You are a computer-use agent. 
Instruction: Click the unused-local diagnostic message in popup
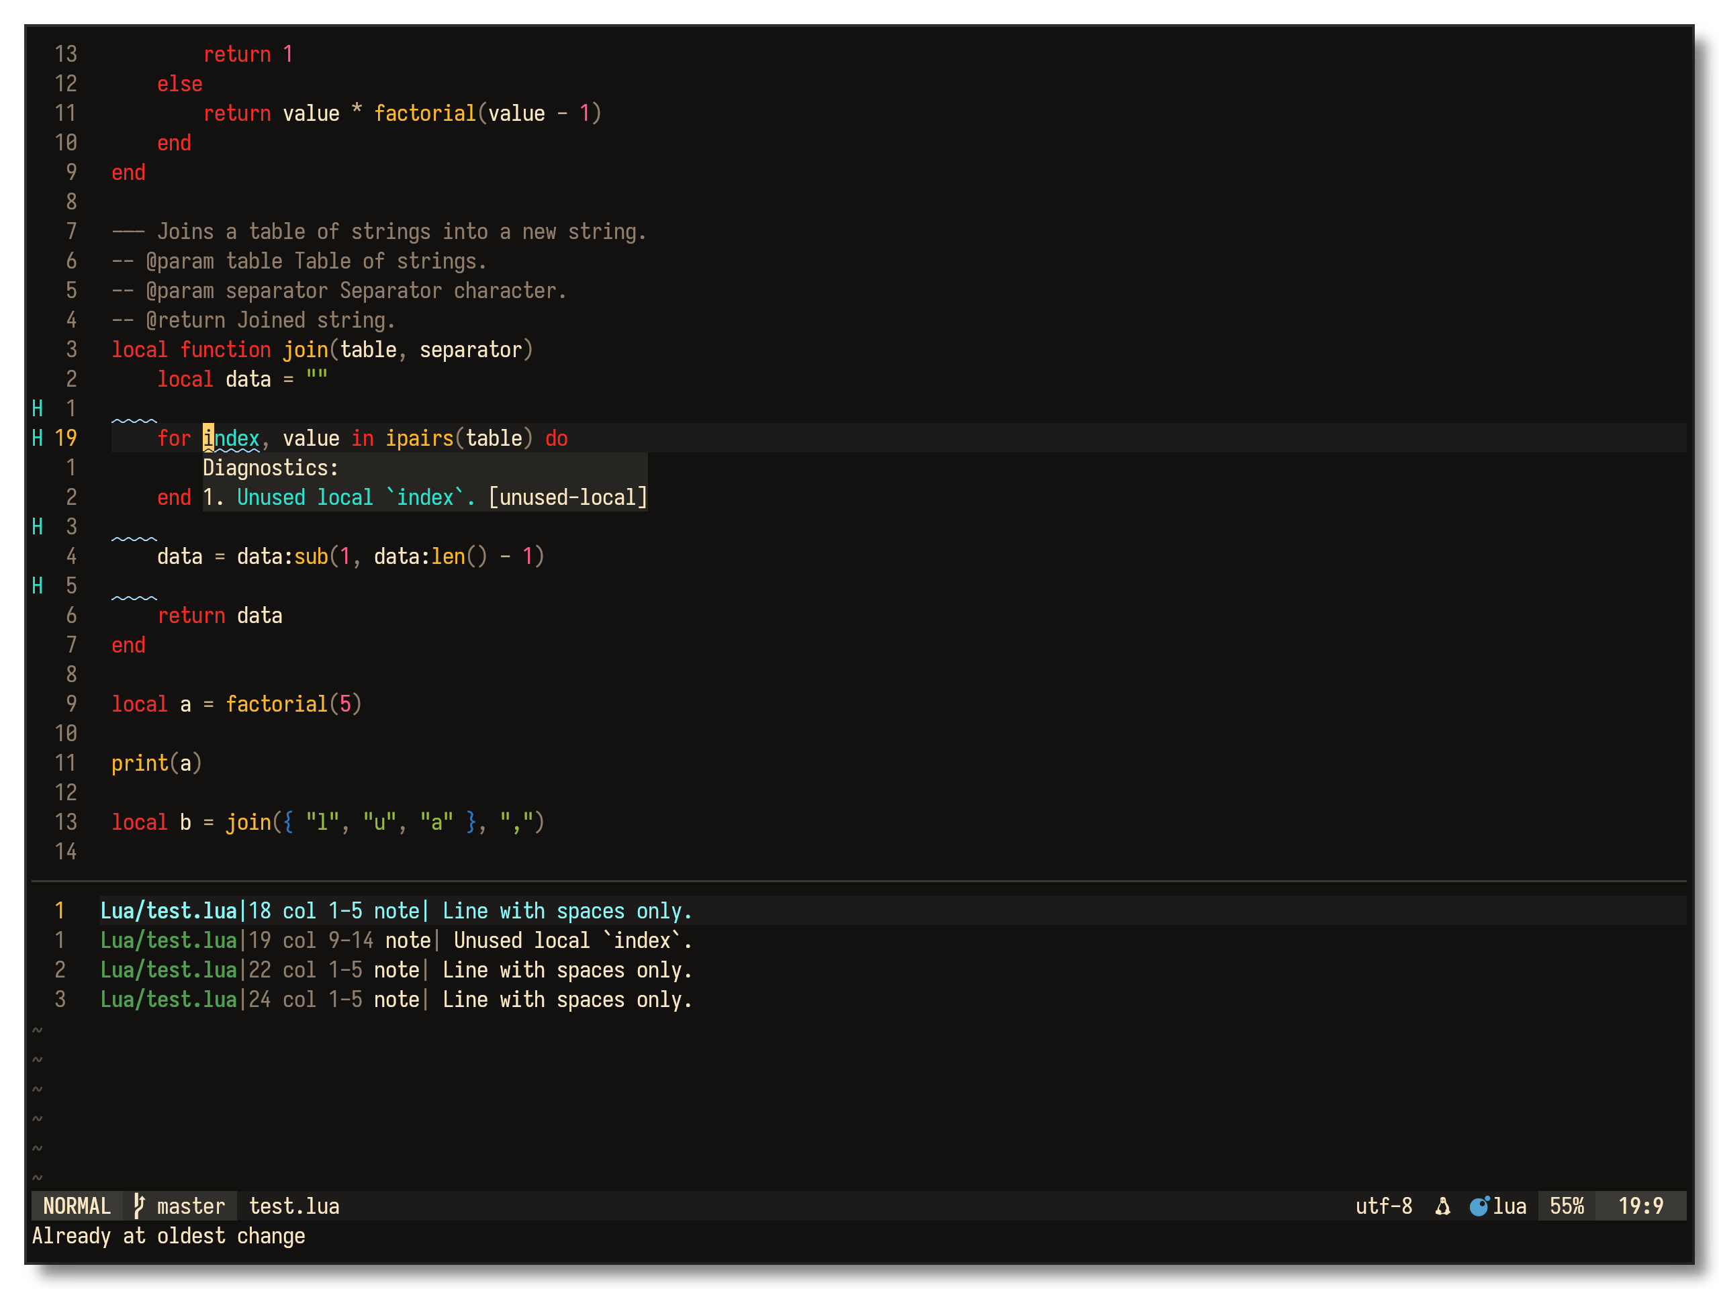(425, 497)
